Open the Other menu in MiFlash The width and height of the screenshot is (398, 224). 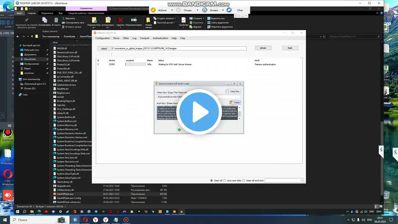[x=126, y=38]
